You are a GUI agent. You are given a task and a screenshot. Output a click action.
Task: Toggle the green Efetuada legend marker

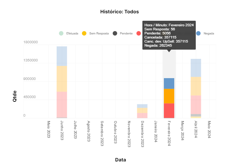coord(62,33)
